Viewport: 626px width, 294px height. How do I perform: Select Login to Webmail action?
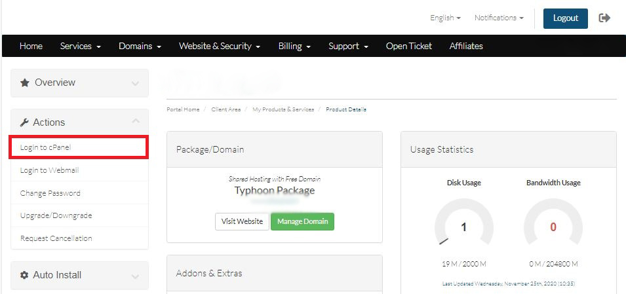click(x=49, y=170)
